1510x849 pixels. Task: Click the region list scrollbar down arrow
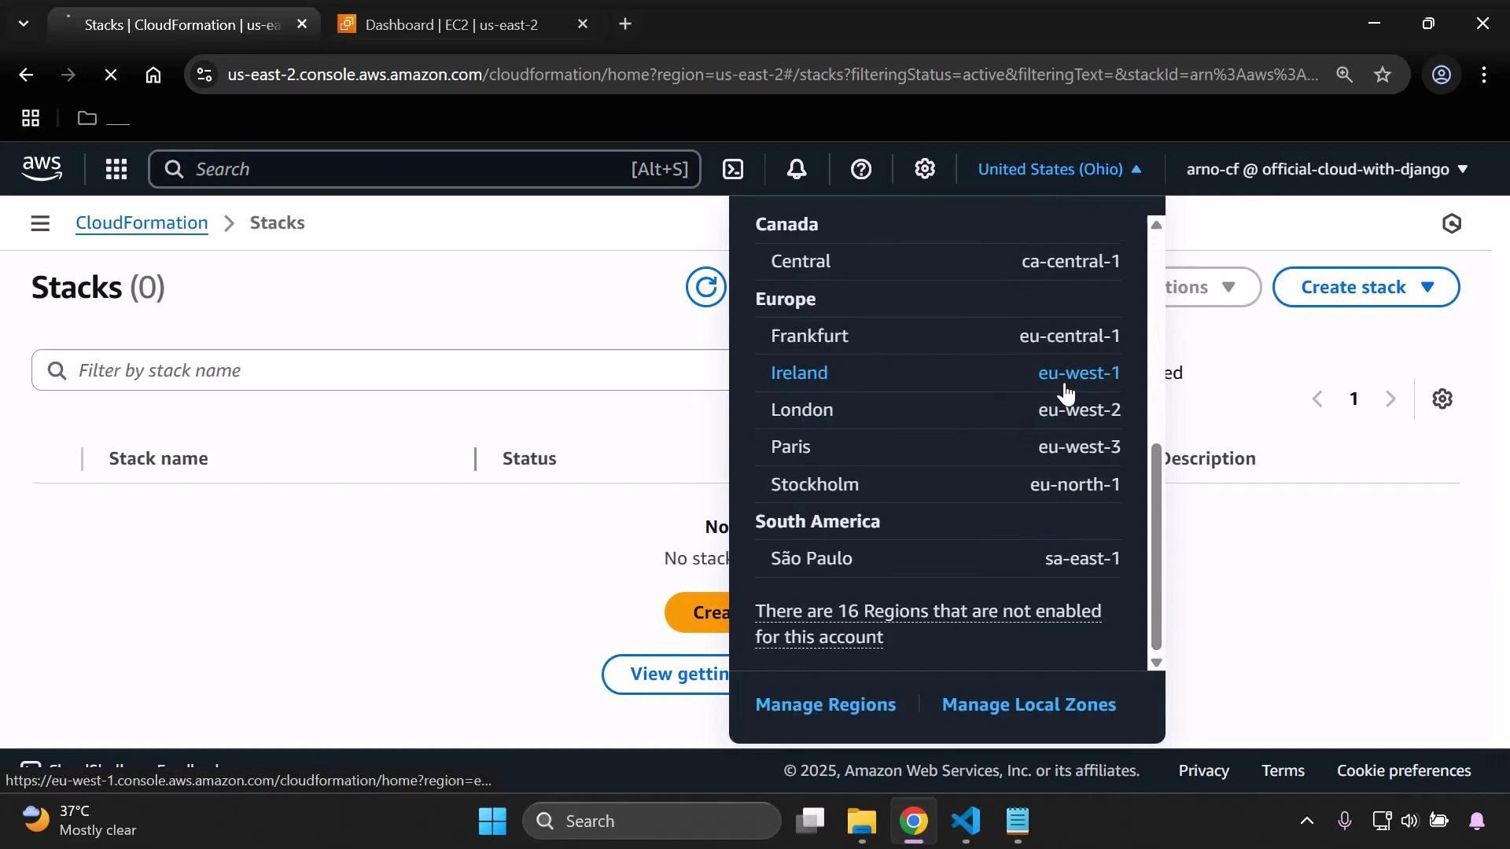(1155, 663)
